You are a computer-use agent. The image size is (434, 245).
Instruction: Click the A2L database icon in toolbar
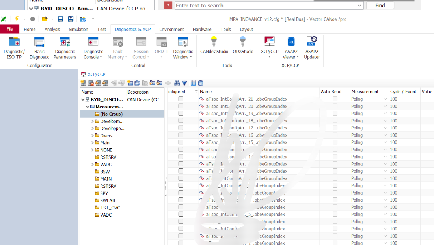(201, 83)
